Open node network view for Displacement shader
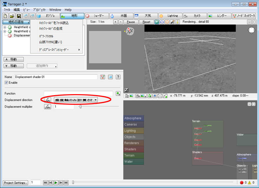 click(103, 77)
